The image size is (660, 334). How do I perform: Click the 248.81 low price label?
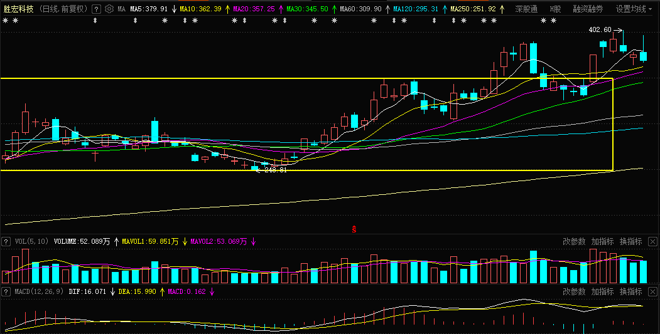(x=275, y=170)
